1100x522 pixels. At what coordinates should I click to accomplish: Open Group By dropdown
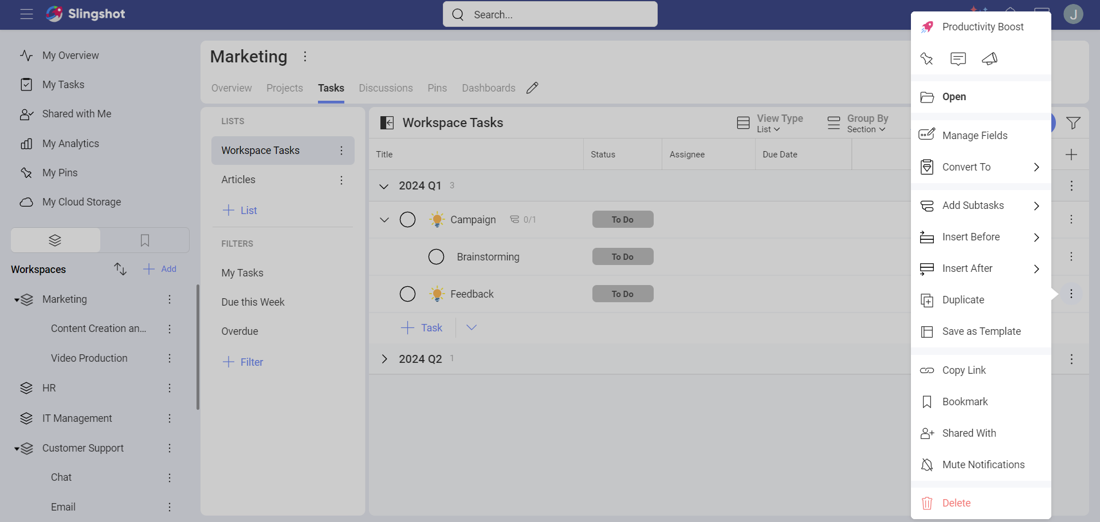[x=858, y=122]
